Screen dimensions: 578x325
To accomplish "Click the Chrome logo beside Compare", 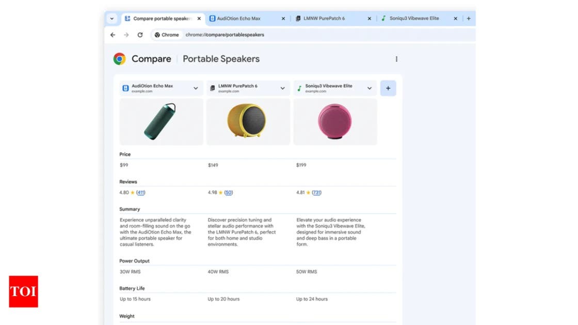I will (119, 59).
